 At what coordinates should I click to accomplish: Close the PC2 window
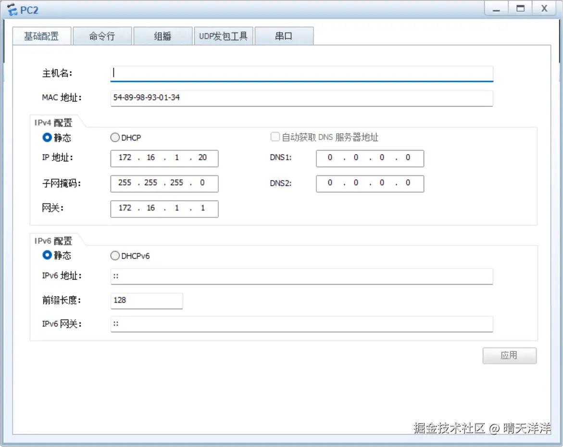point(544,9)
